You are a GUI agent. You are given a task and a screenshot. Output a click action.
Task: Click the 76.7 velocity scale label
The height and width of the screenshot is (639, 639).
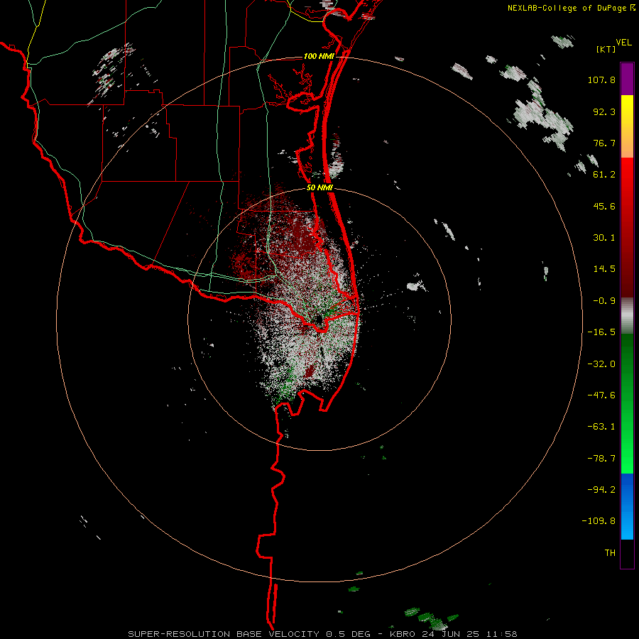[x=604, y=143]
